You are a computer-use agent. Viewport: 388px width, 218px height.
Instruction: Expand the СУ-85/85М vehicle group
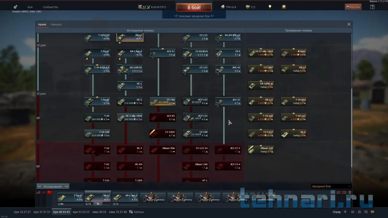pos(195,58)
